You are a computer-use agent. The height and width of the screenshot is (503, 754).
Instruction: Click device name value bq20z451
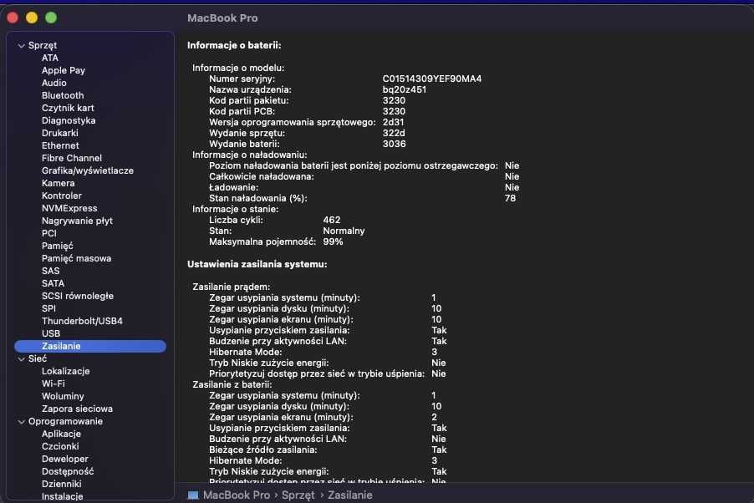(x=404, y=89)
